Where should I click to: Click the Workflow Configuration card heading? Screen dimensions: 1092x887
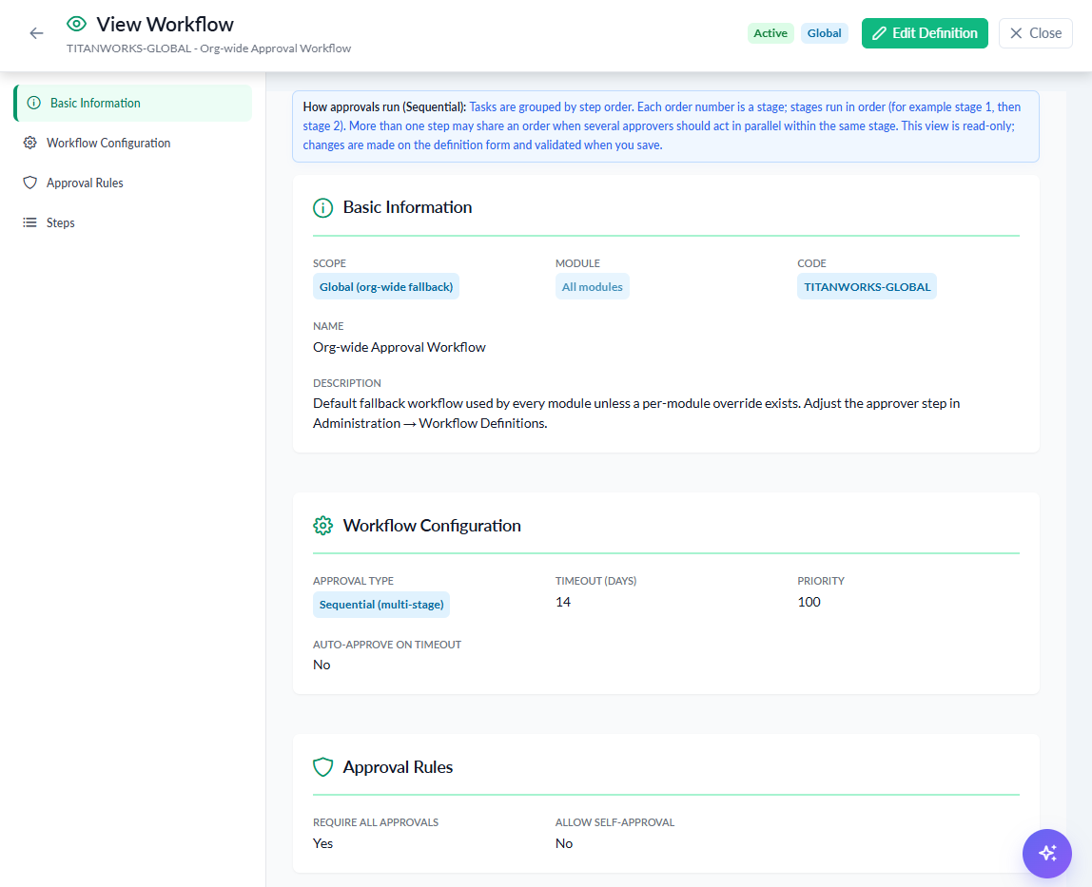click(x=432, y=526)
